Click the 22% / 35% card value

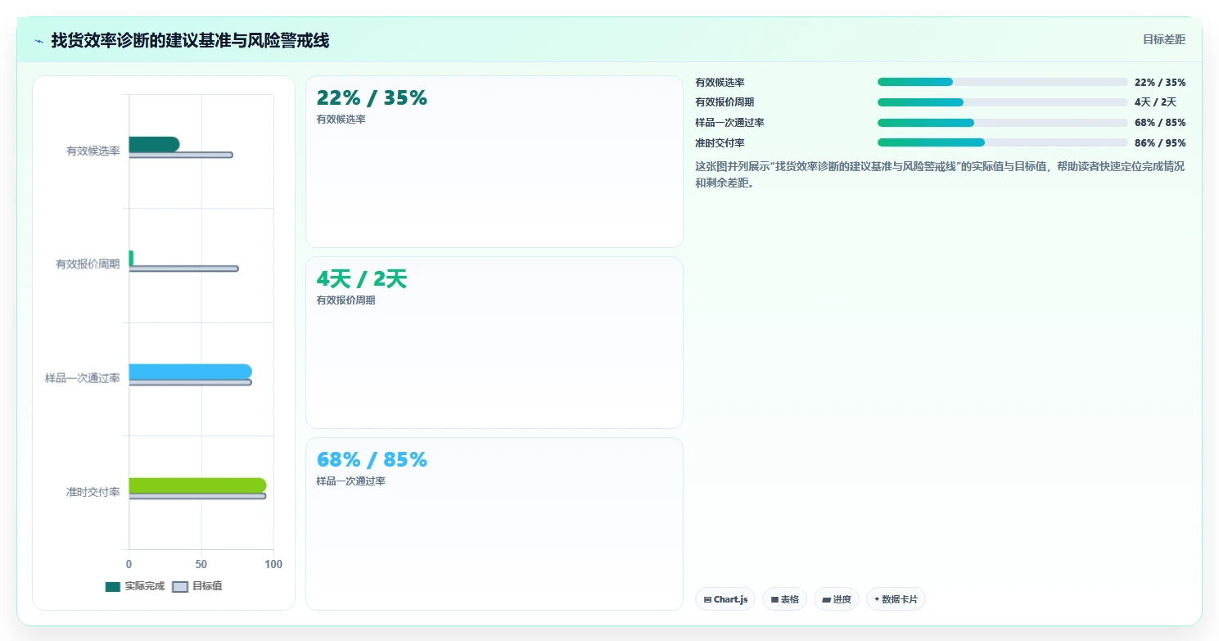click(x=372, y=98)
